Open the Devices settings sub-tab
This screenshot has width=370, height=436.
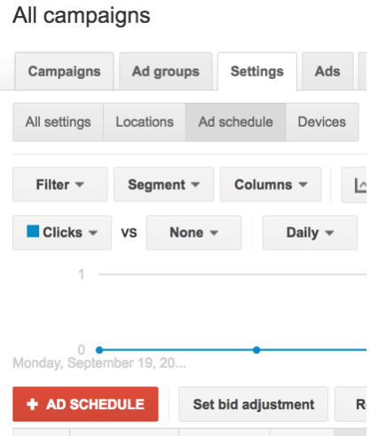tap(322, 123)
